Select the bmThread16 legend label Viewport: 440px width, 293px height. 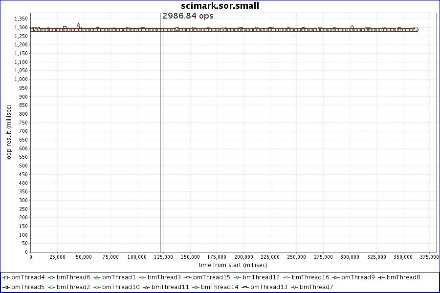(x=310, y=277)
